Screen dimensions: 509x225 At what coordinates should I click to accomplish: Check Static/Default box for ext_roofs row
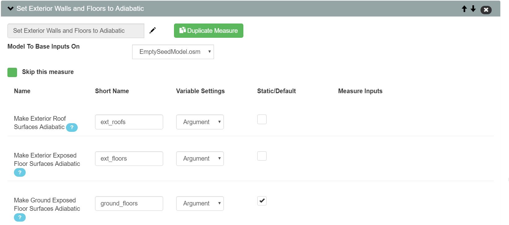pyautogui.click(x=262, y=119)
